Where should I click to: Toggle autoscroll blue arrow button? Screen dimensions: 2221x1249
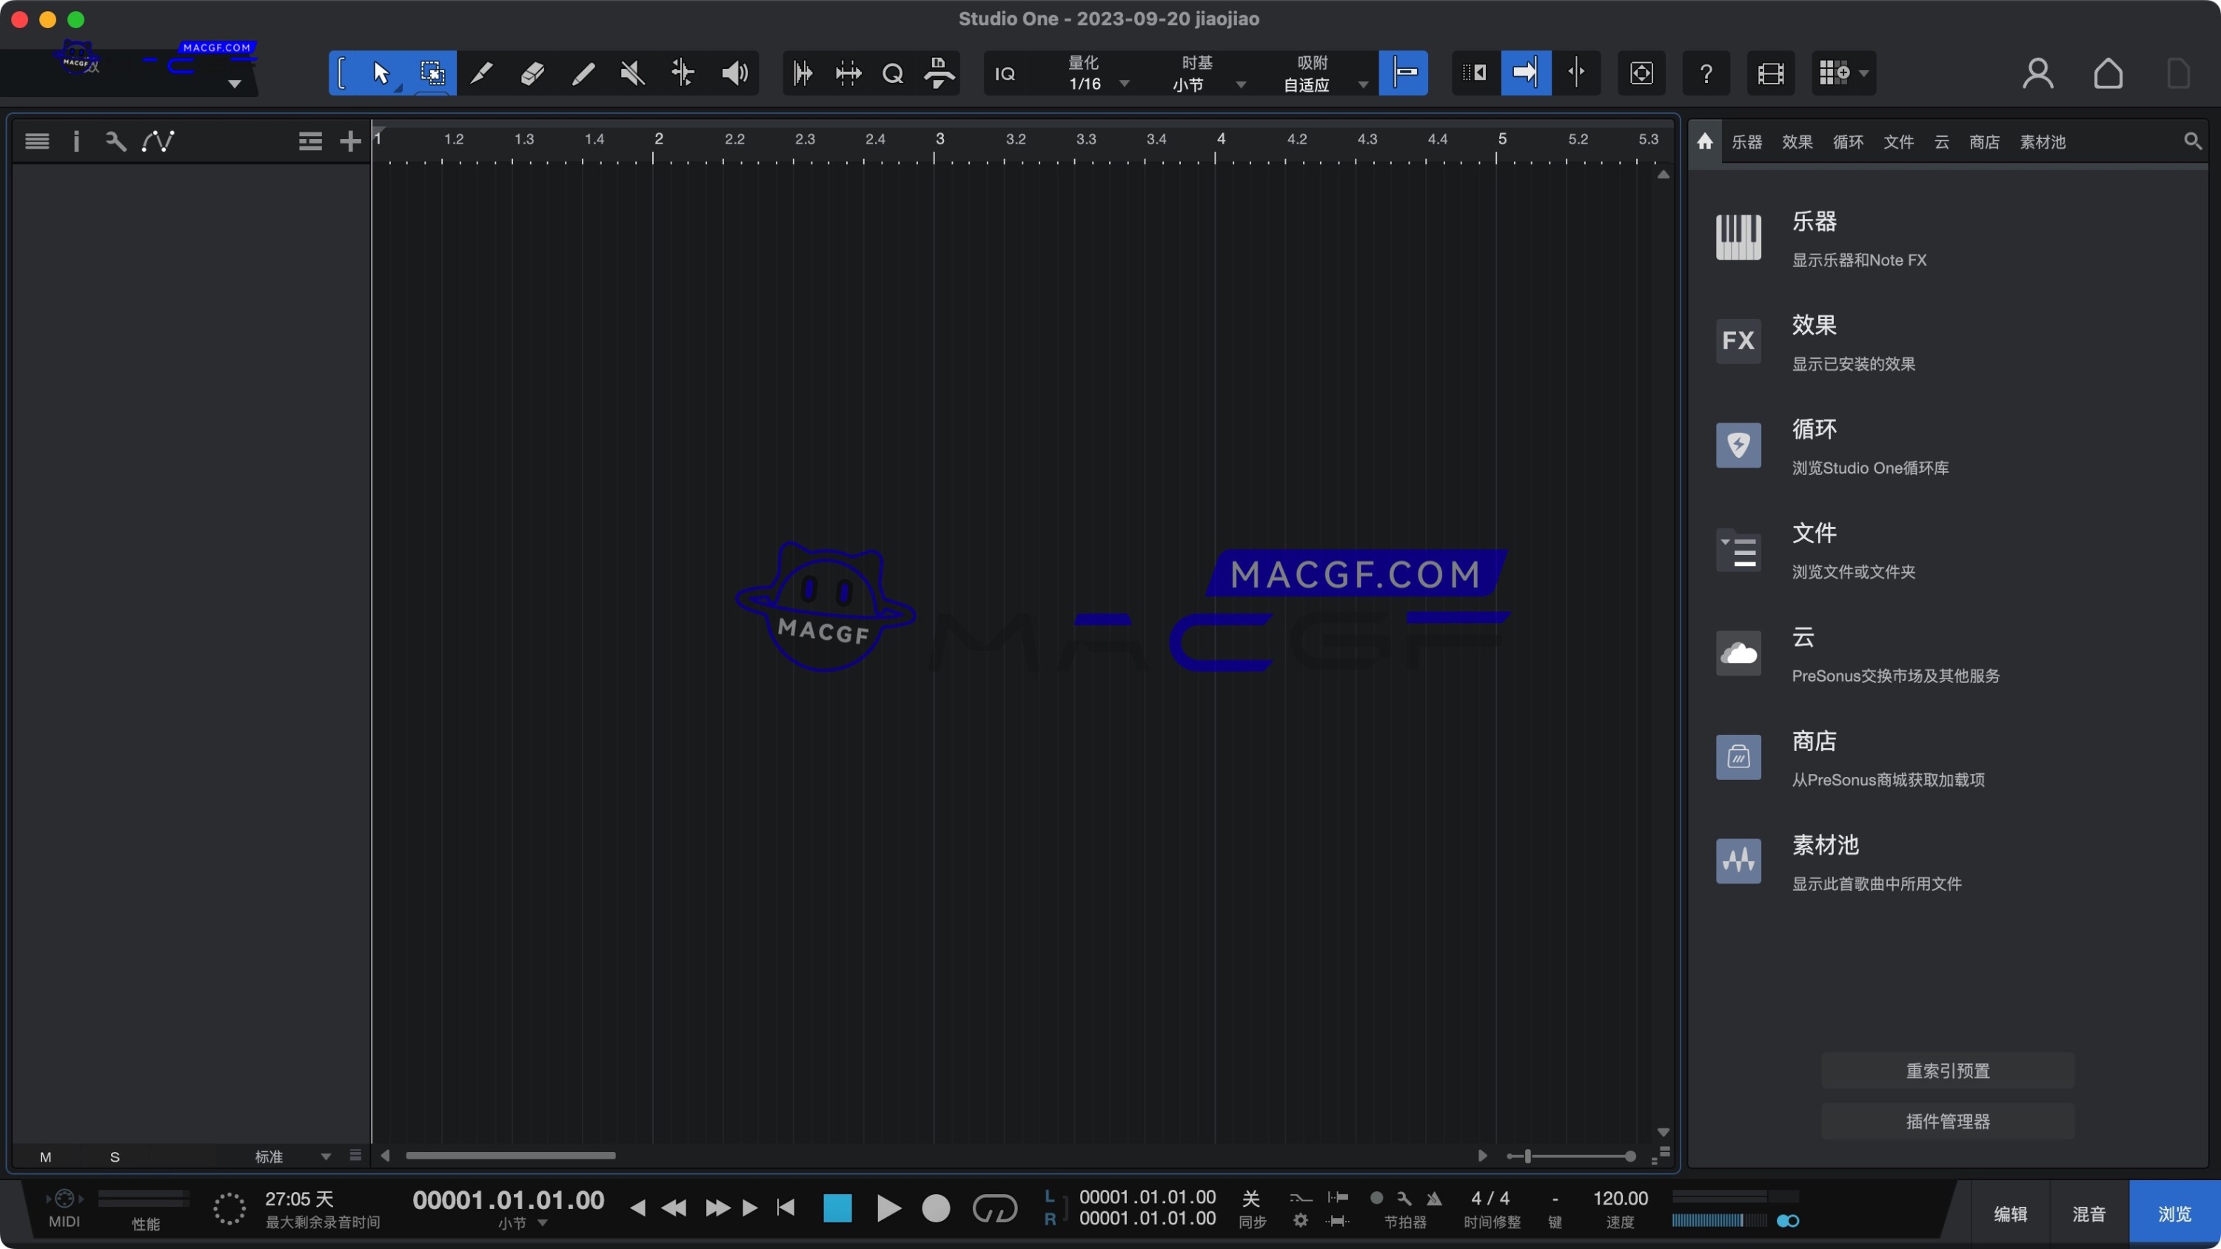tap(1525, 73)
